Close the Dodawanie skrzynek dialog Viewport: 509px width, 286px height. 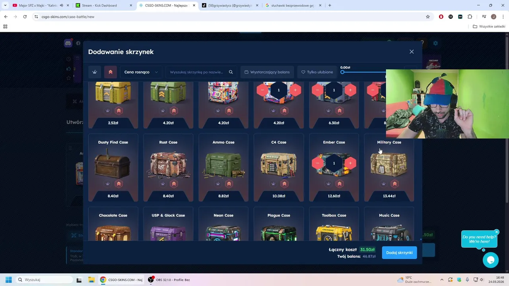click(x=412, y=52)
